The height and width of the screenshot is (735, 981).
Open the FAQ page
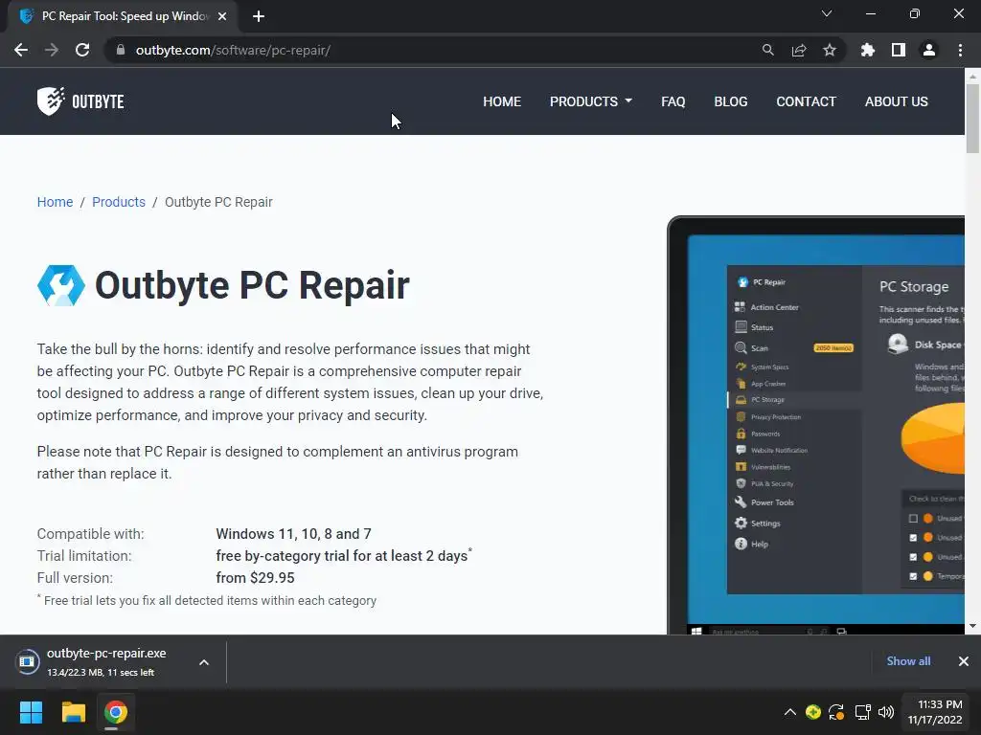[x=673, y=101]
